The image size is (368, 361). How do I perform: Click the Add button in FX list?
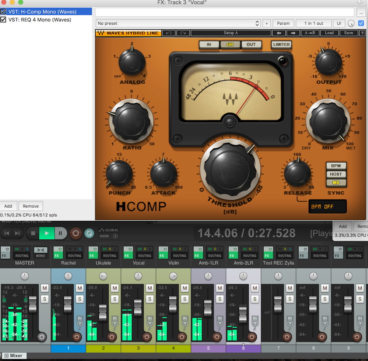click(8, 206)
